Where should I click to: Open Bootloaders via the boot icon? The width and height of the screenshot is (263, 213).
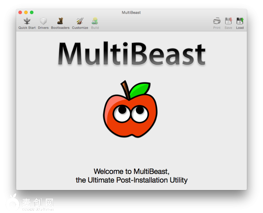[60, 21]
